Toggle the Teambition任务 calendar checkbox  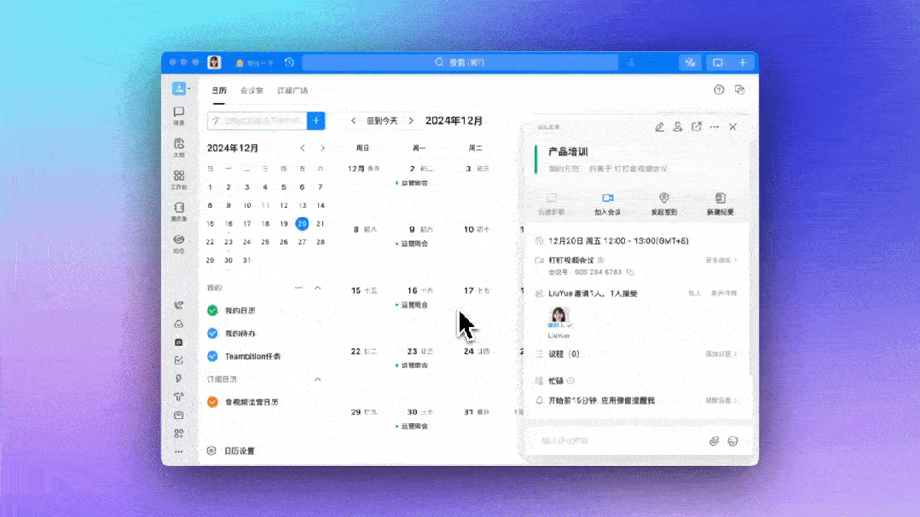pyautogui.click(x=212, y=356)
